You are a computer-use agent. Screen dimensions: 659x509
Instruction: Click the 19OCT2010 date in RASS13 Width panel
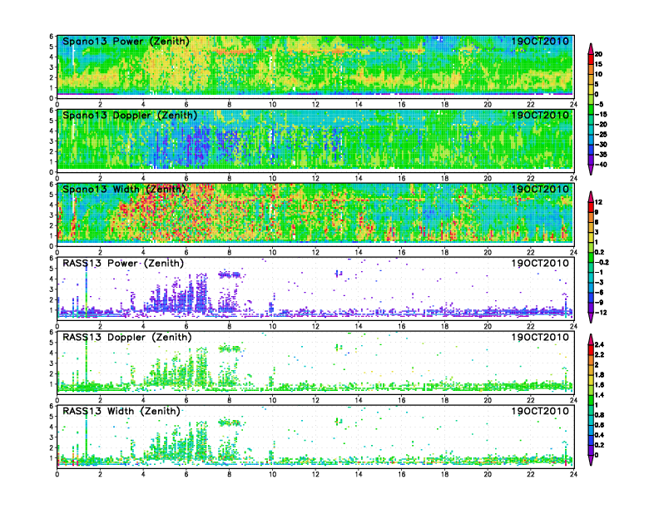click(540, 411)
